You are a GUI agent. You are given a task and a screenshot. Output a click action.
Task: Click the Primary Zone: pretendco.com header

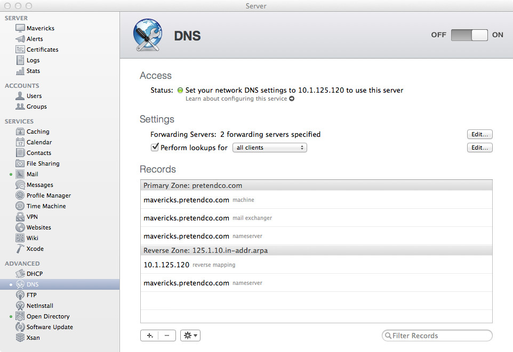point(316,185)
